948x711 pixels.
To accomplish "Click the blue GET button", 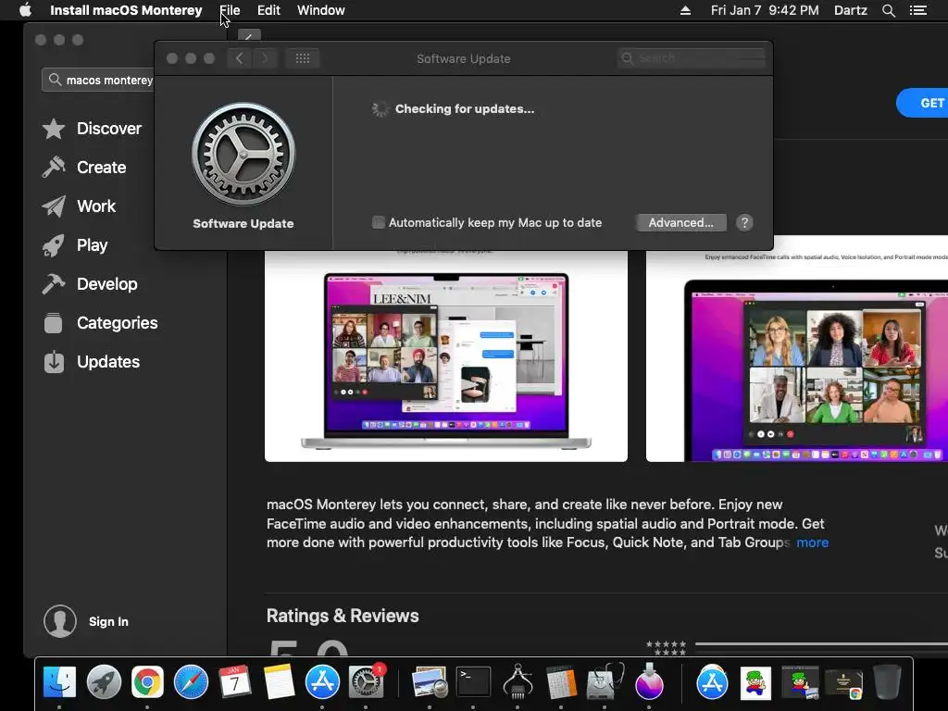I will click(x=924, y=103).
